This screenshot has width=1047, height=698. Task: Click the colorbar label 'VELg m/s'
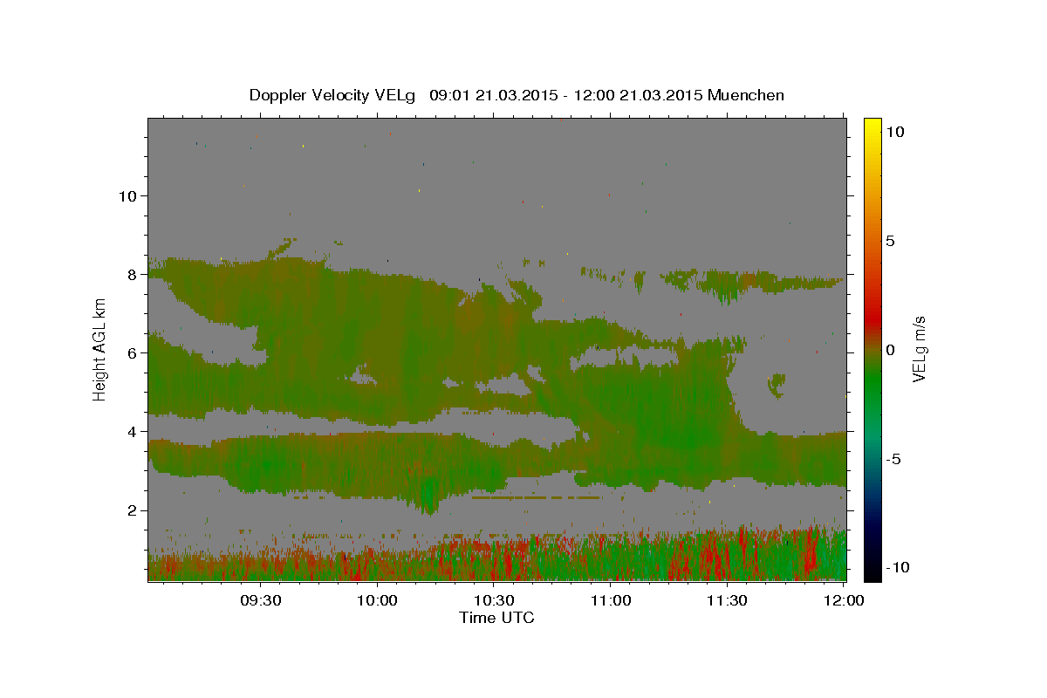point(919,349)
